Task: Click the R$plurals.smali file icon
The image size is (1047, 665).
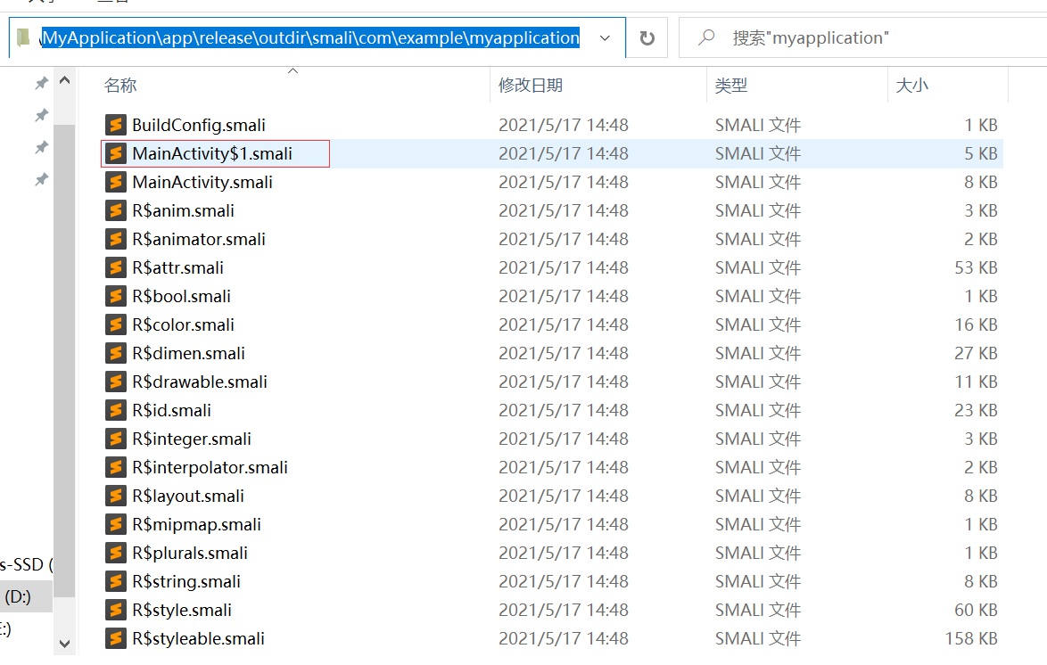Action: [x=116, y=553]
